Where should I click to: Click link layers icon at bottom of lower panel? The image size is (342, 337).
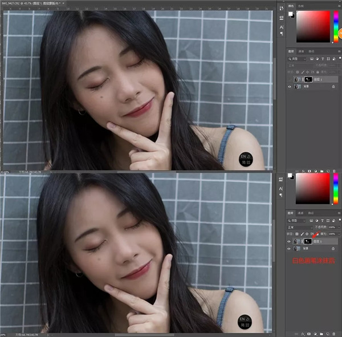(296, 334)
